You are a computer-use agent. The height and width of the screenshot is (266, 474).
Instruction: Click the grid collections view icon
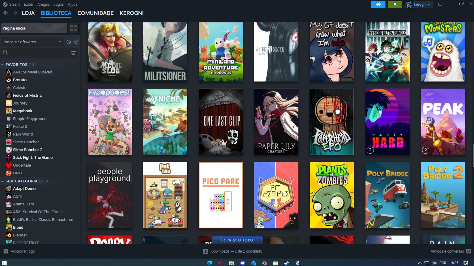73,28
